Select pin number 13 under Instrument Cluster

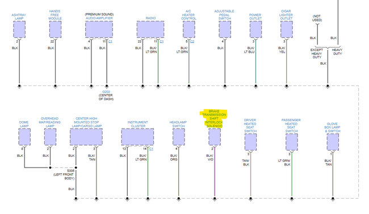coord(124,149)
